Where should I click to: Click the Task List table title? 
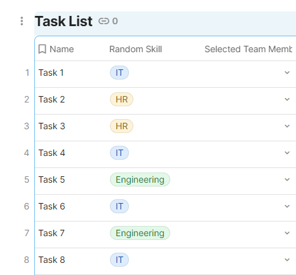point(64,21)
